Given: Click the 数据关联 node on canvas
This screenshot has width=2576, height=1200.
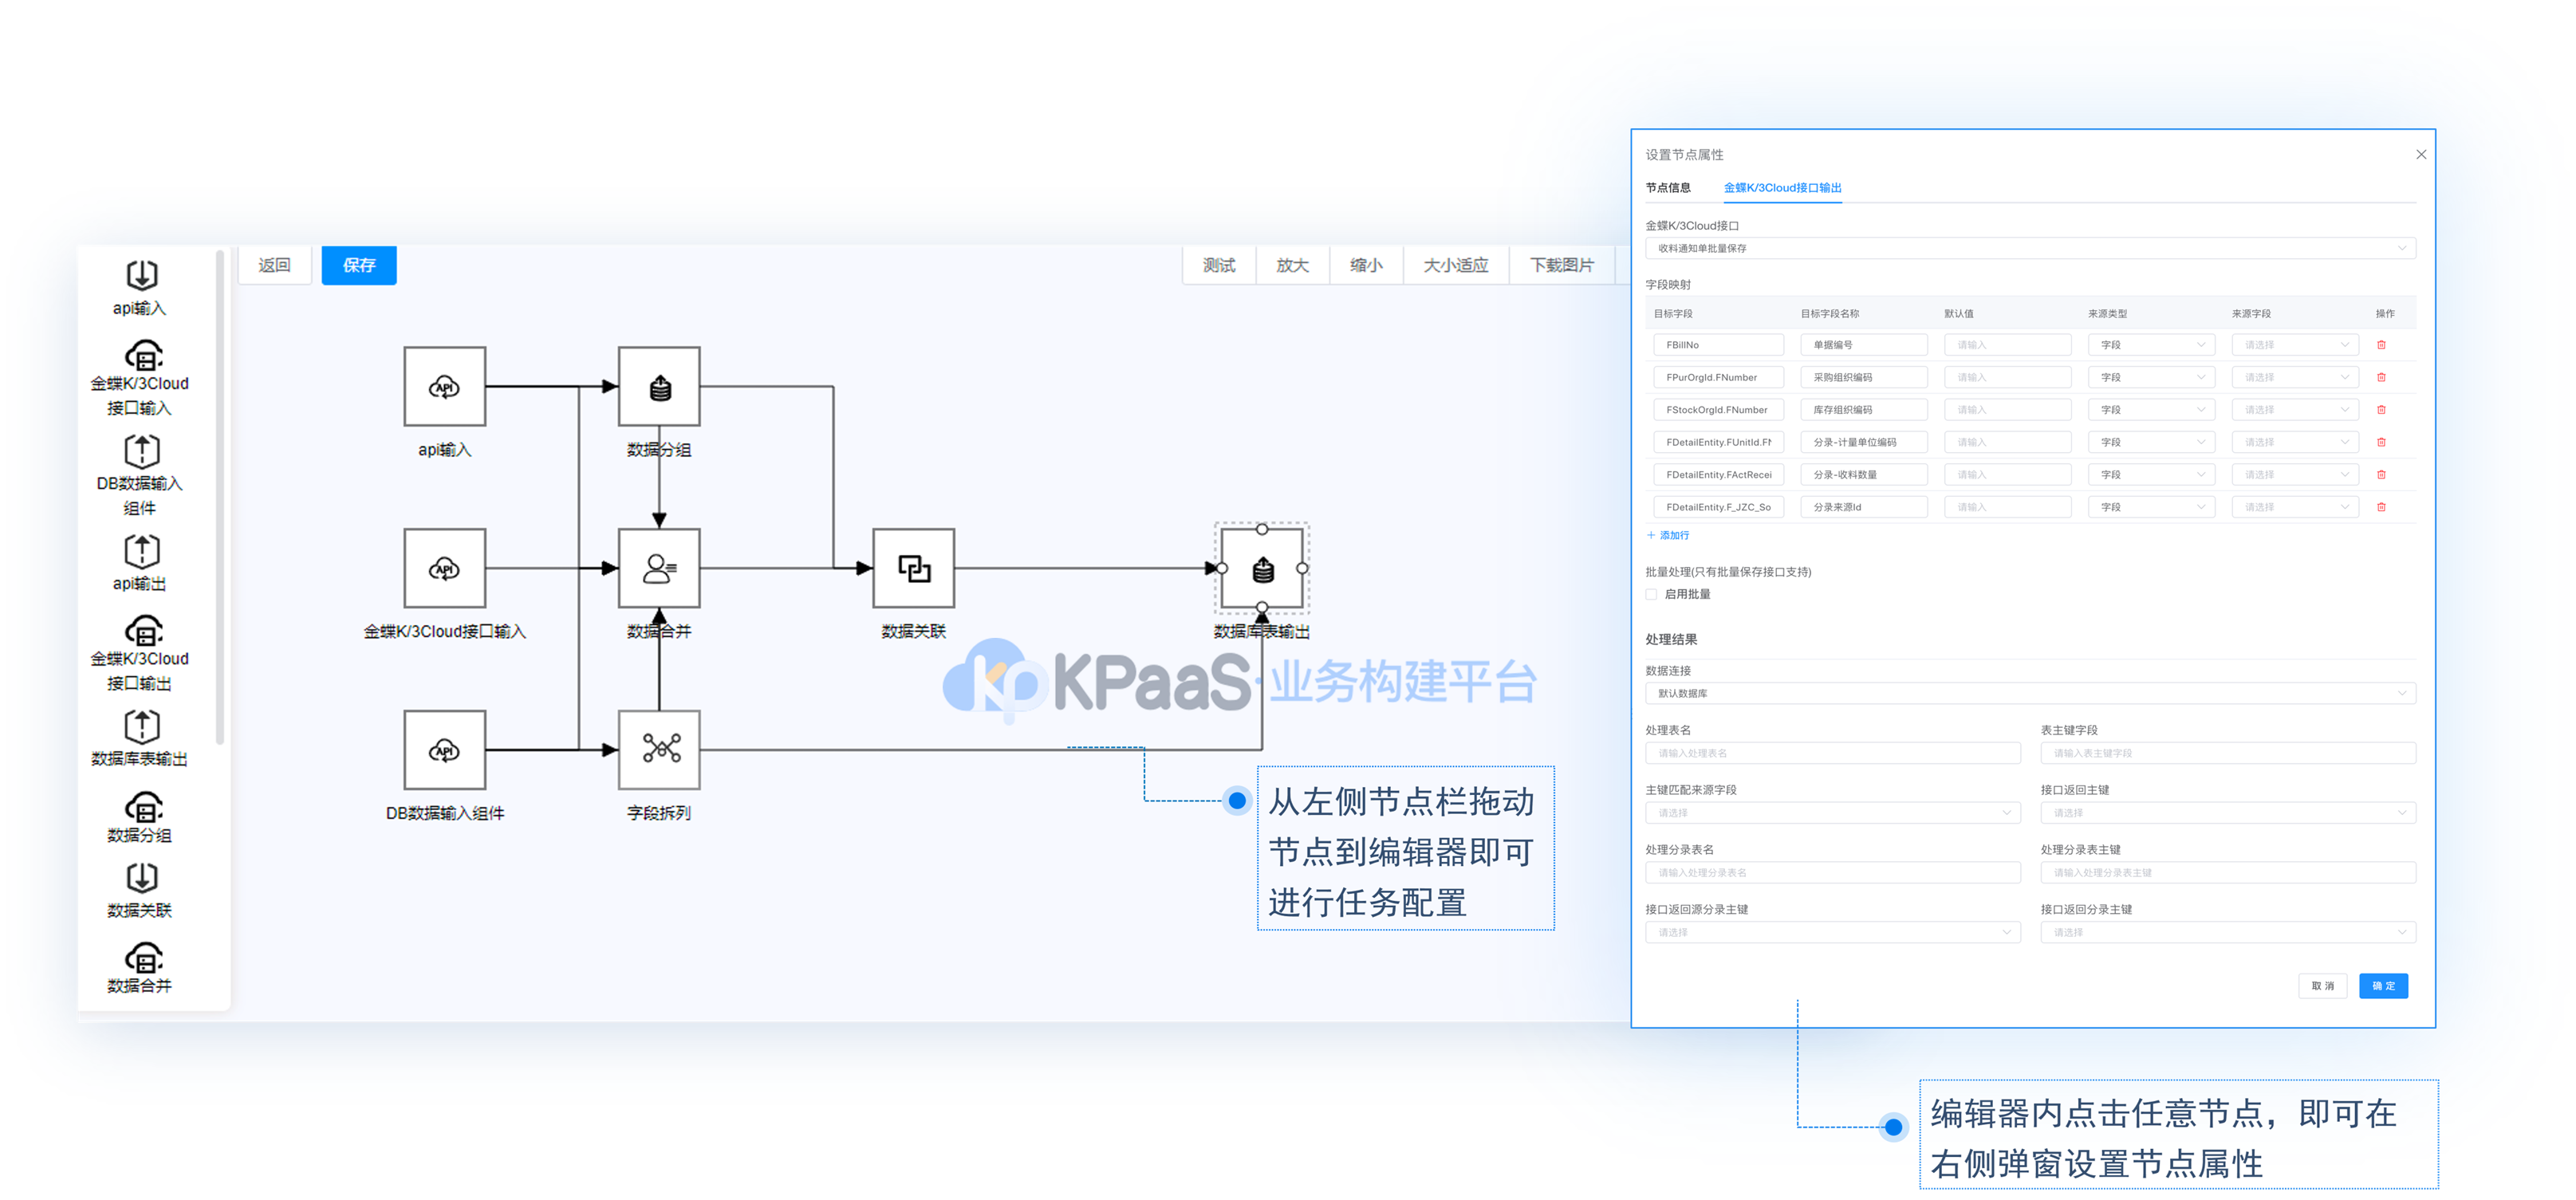Looking at the screenshot, I should 913,568.
